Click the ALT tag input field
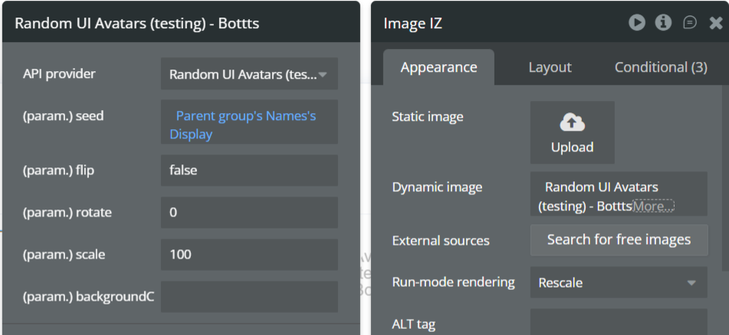 (x=618, y=323)
